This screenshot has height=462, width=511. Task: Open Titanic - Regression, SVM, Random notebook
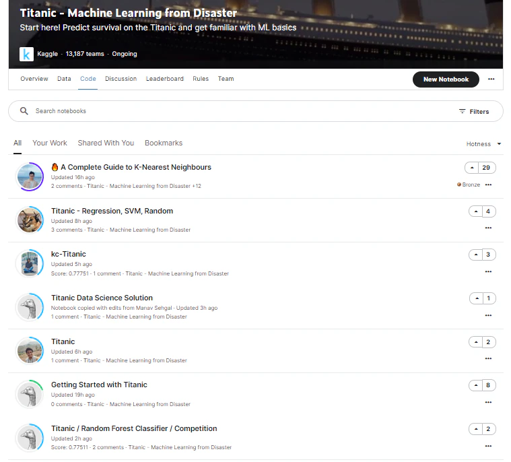point(112,211)
